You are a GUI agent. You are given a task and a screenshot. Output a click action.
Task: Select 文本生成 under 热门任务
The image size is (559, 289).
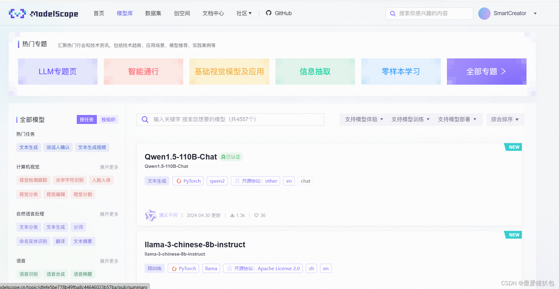click(29, 147)
